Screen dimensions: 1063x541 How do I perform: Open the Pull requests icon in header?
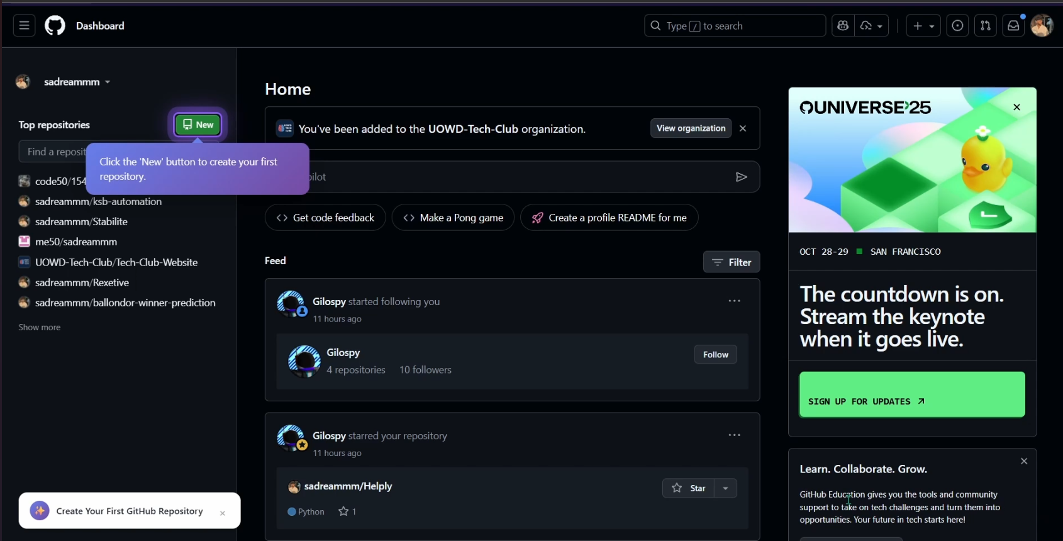point(986,26)
